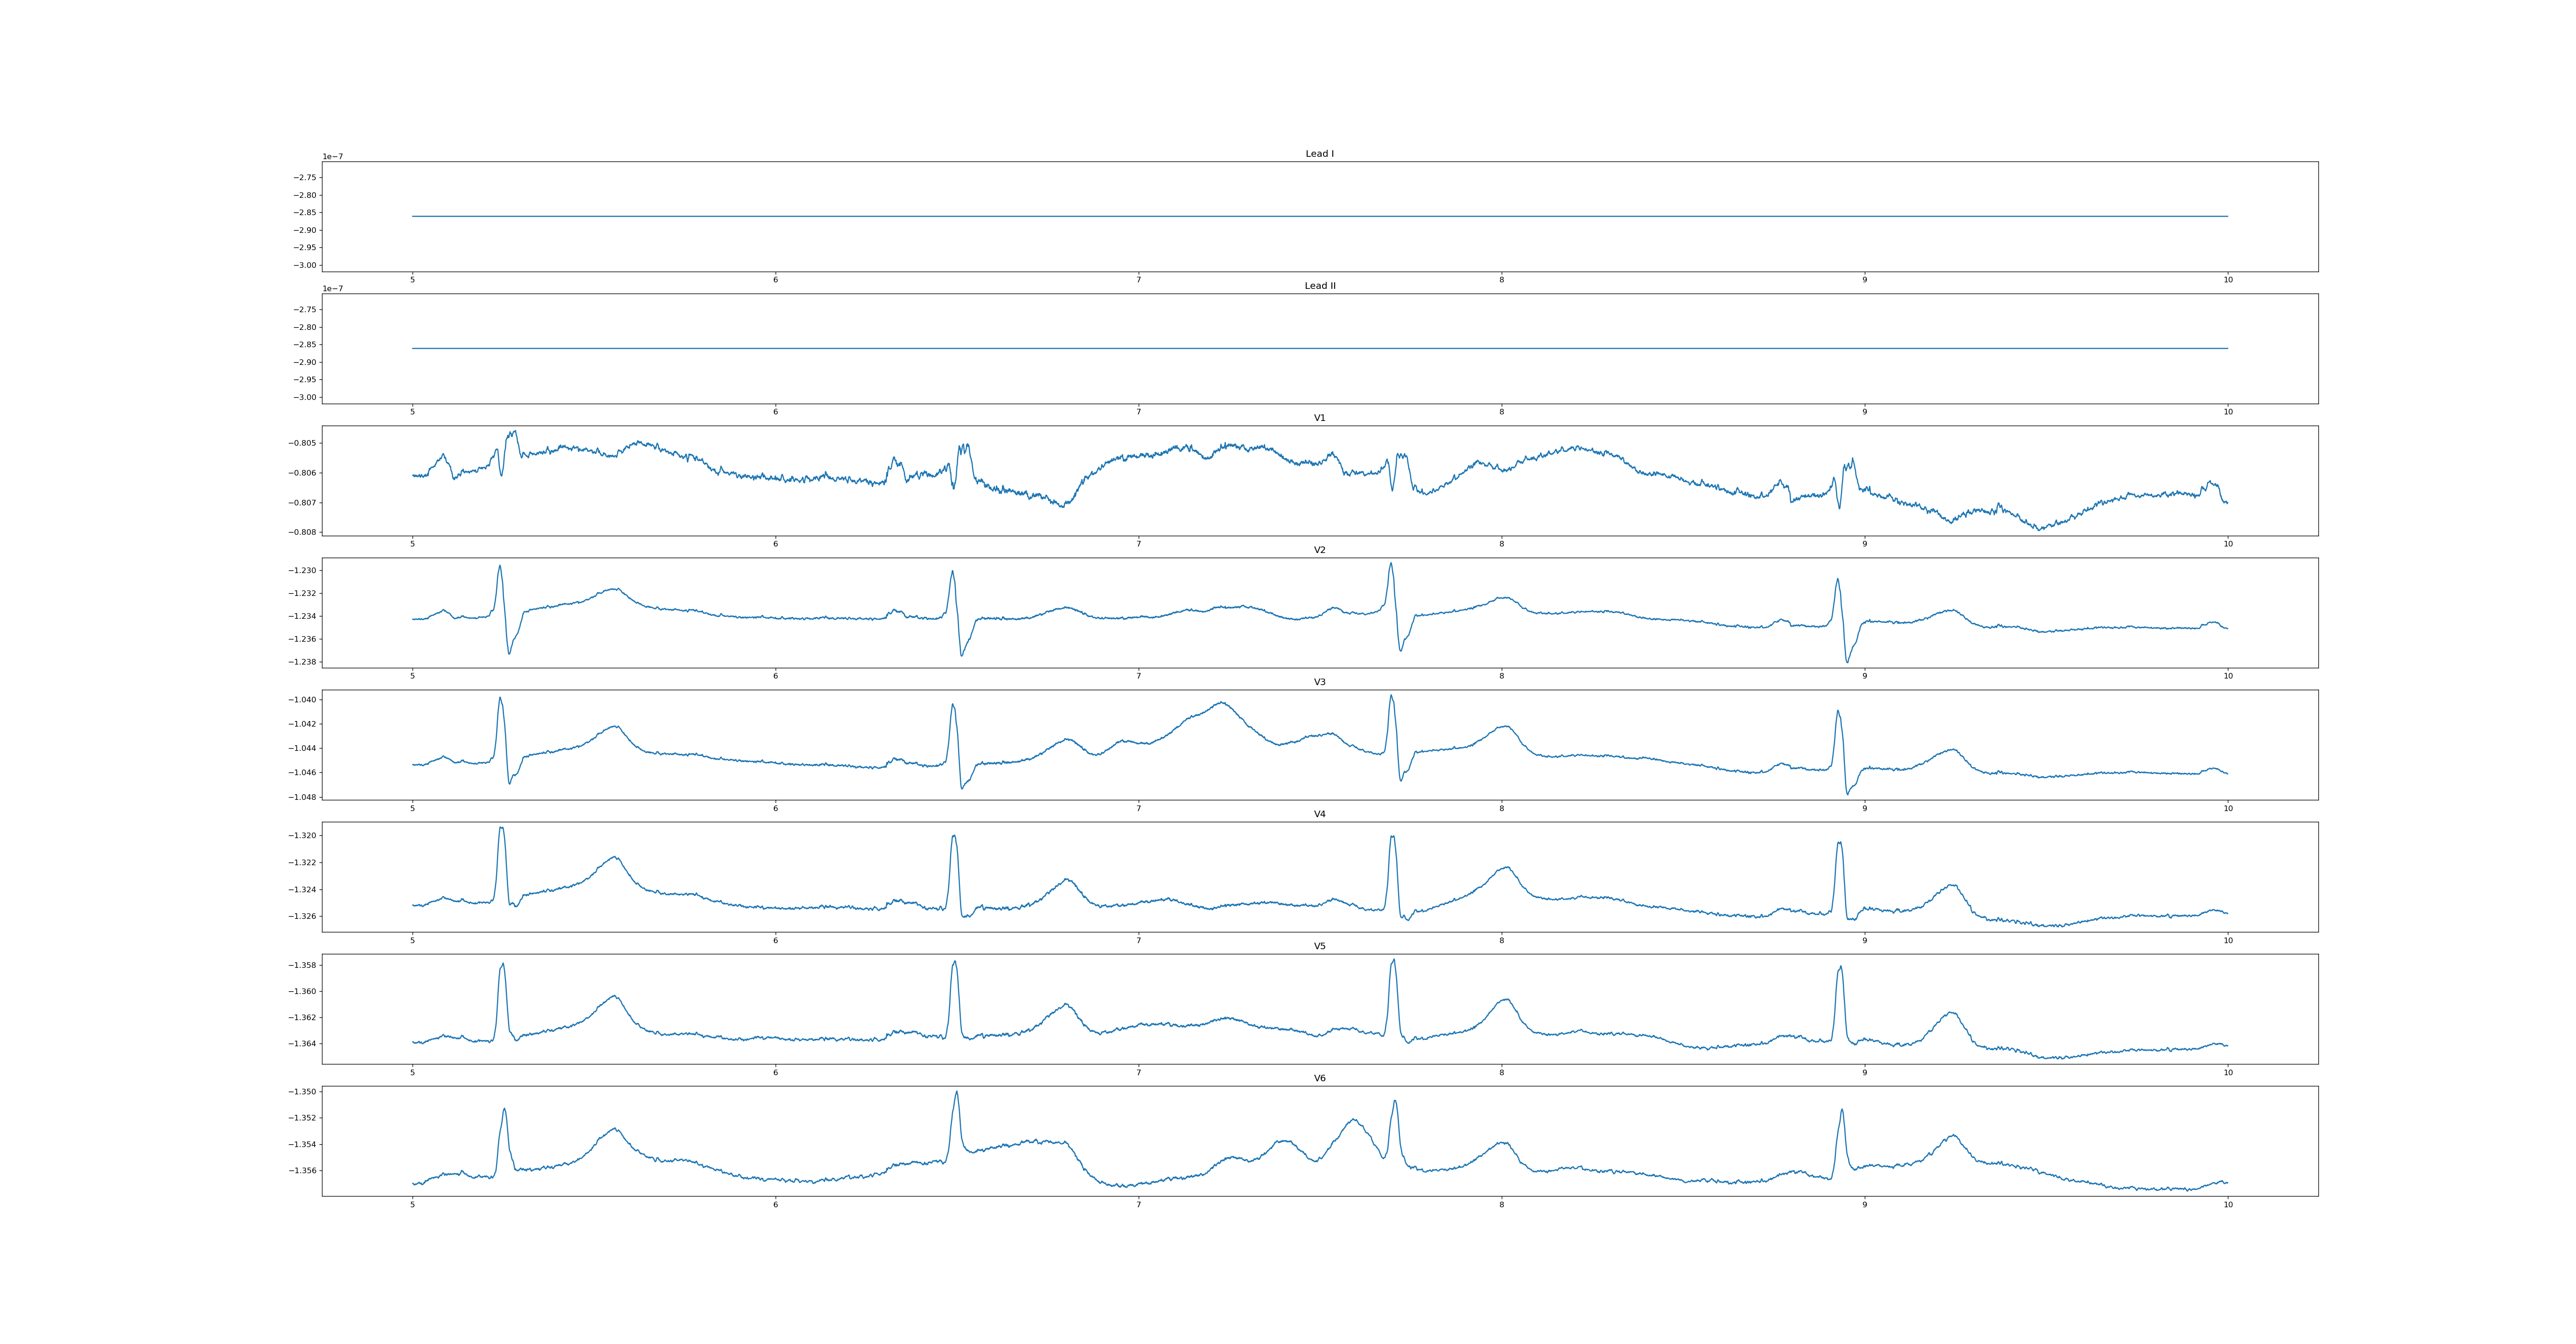Viewport: 2576px width, 1344px height.
Task: Click the y-axis label -1.350 on V6
Action: pyautogui.click(x=303, y=1092)
